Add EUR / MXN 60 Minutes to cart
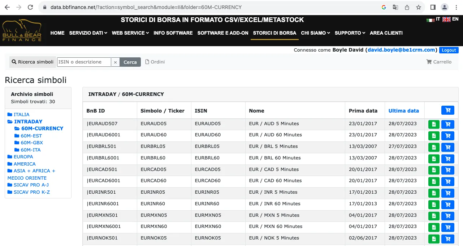This screenshot has height=246, width=463. pos(448,228)
